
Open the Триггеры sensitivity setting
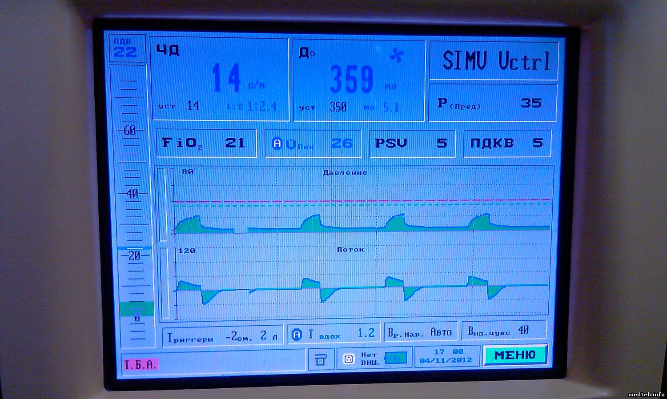coord(222,336)
